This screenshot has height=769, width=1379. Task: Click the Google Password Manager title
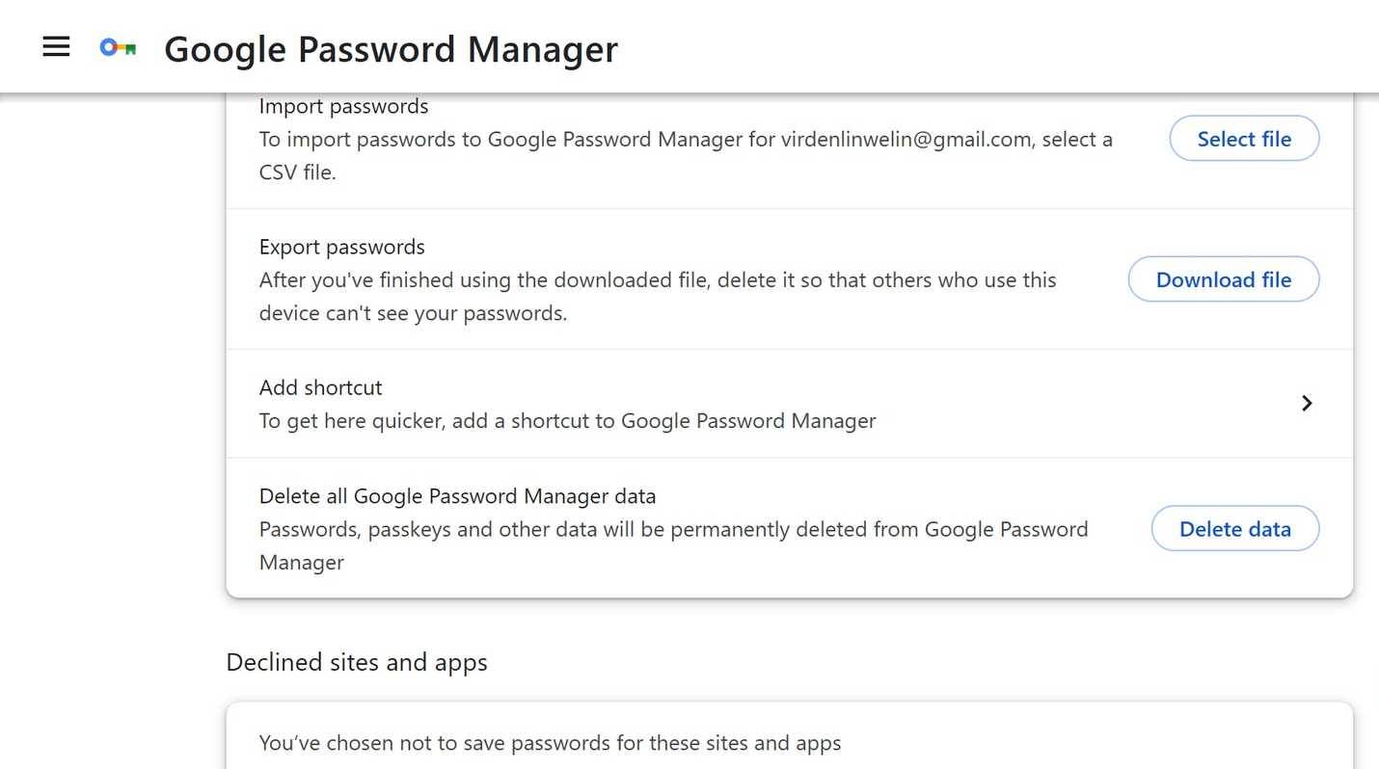pyautogui.click(x=391, y=49)
